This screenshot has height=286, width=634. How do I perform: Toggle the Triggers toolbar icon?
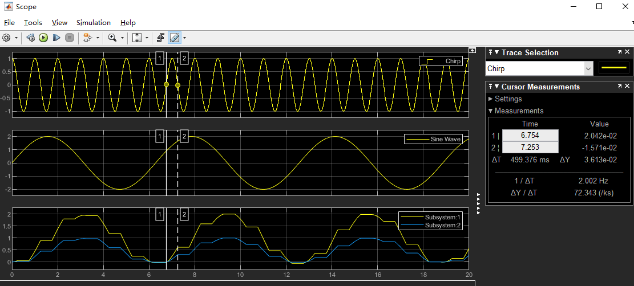pos(160,38)
